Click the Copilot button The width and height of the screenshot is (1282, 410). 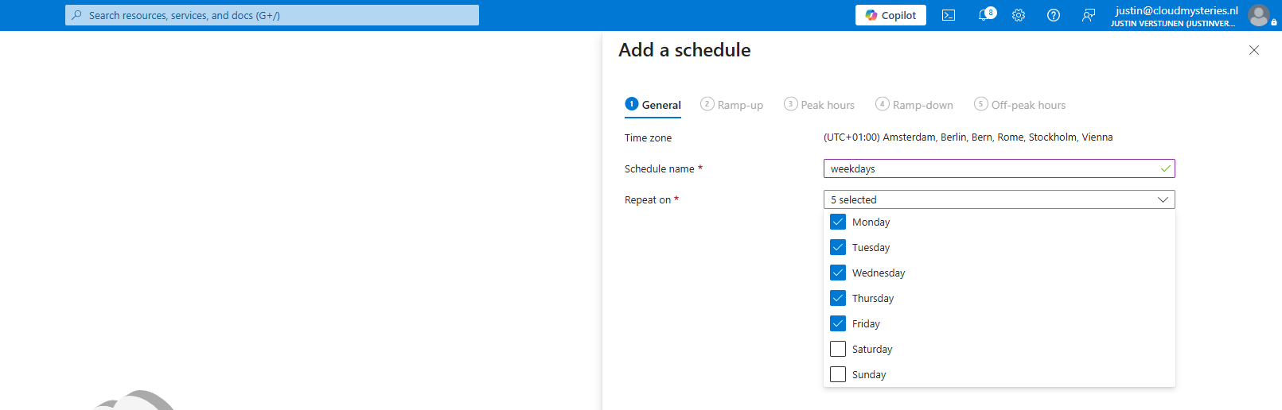tap(890, 15)
